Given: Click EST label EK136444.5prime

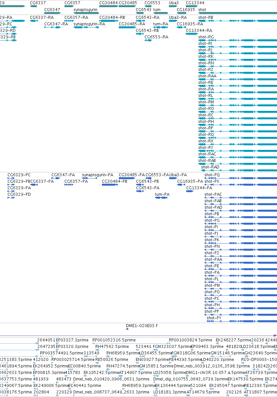Looking at the screenshot, I should click(x=172, y=386).
